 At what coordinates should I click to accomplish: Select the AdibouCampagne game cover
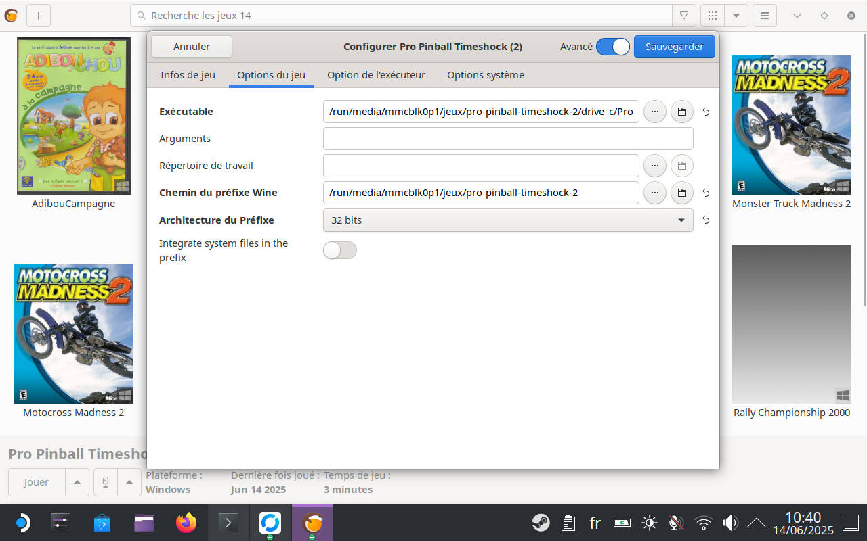click(74, 116)
